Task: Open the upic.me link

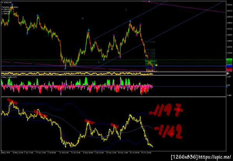Action: click(215, 157)
